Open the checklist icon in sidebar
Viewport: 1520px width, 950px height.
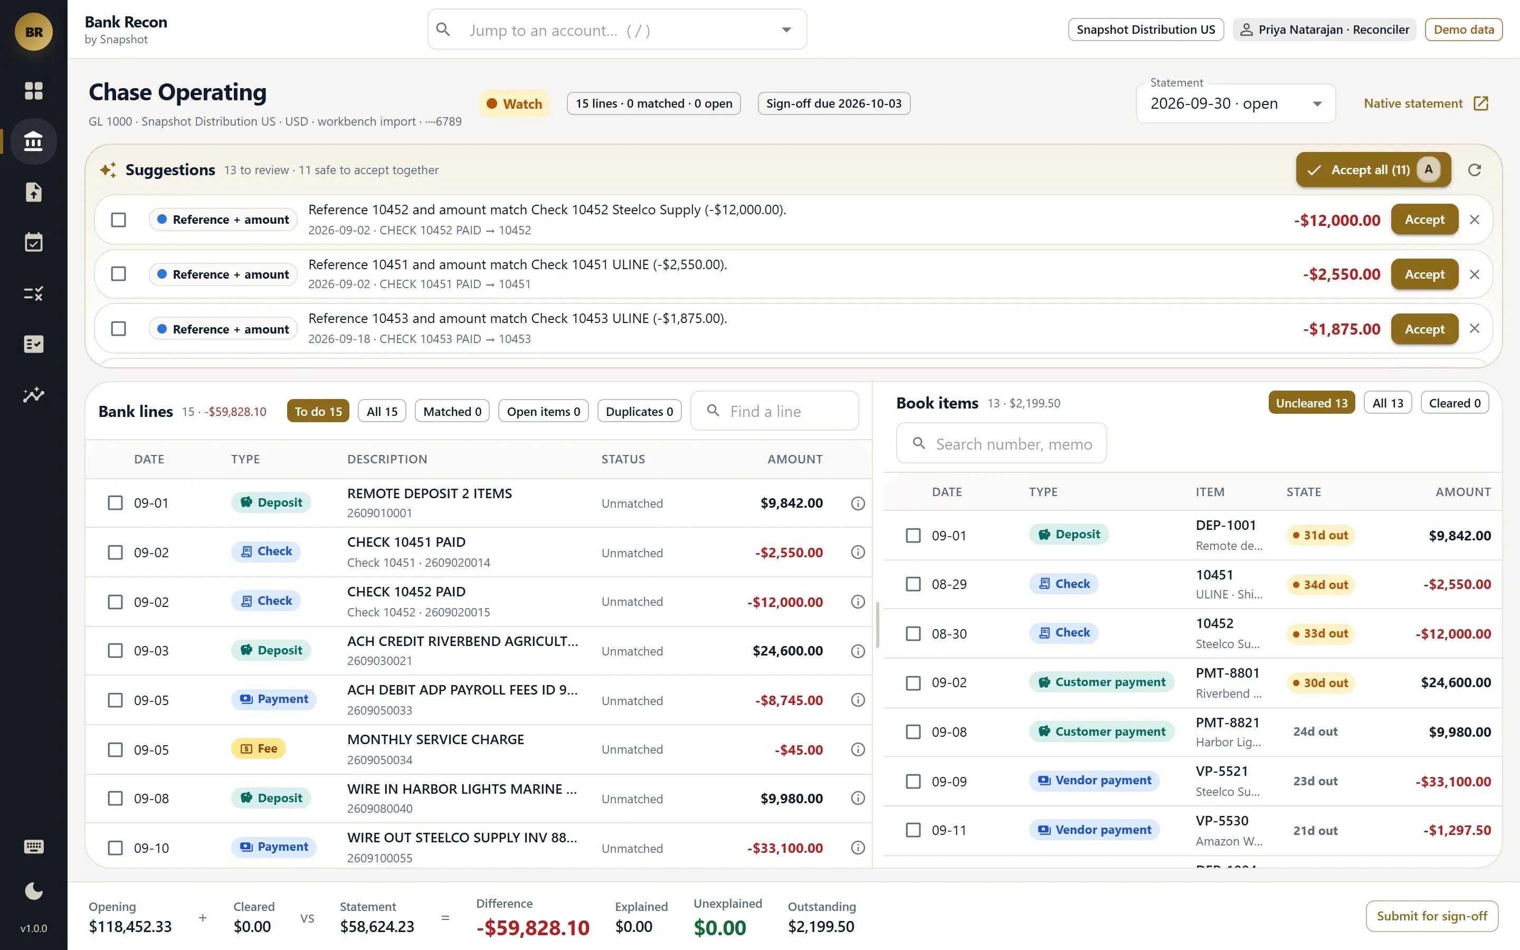point(33,344)
